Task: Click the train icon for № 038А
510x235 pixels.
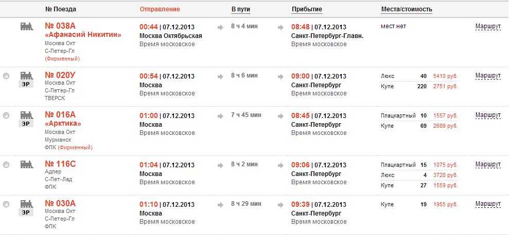Action: pyautogui.click(x=26, y=26)
